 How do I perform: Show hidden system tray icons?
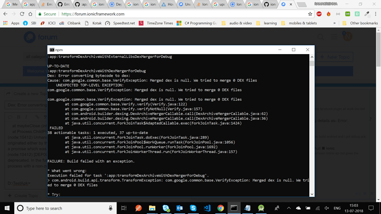coord(289,208)
